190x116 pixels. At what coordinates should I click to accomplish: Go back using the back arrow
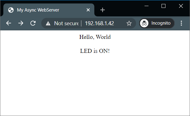8,23
